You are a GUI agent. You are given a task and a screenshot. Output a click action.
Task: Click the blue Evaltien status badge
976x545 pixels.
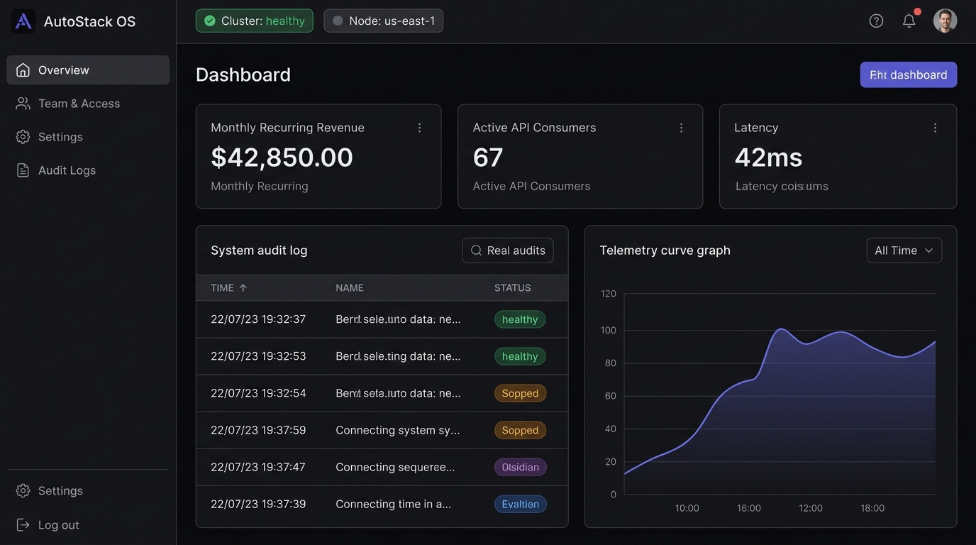point(521,504)
